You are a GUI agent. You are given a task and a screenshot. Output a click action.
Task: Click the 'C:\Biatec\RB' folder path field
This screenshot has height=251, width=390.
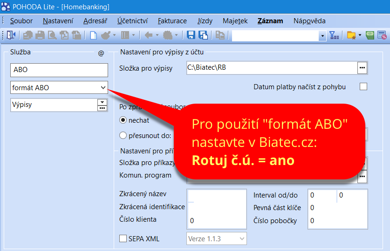point(272,68)
